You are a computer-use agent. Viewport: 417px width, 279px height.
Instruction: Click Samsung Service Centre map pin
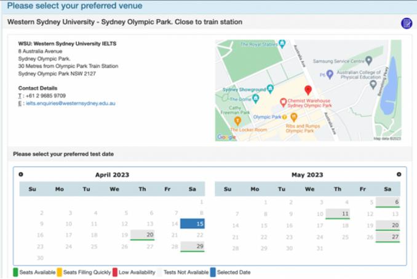click(368, 61)
